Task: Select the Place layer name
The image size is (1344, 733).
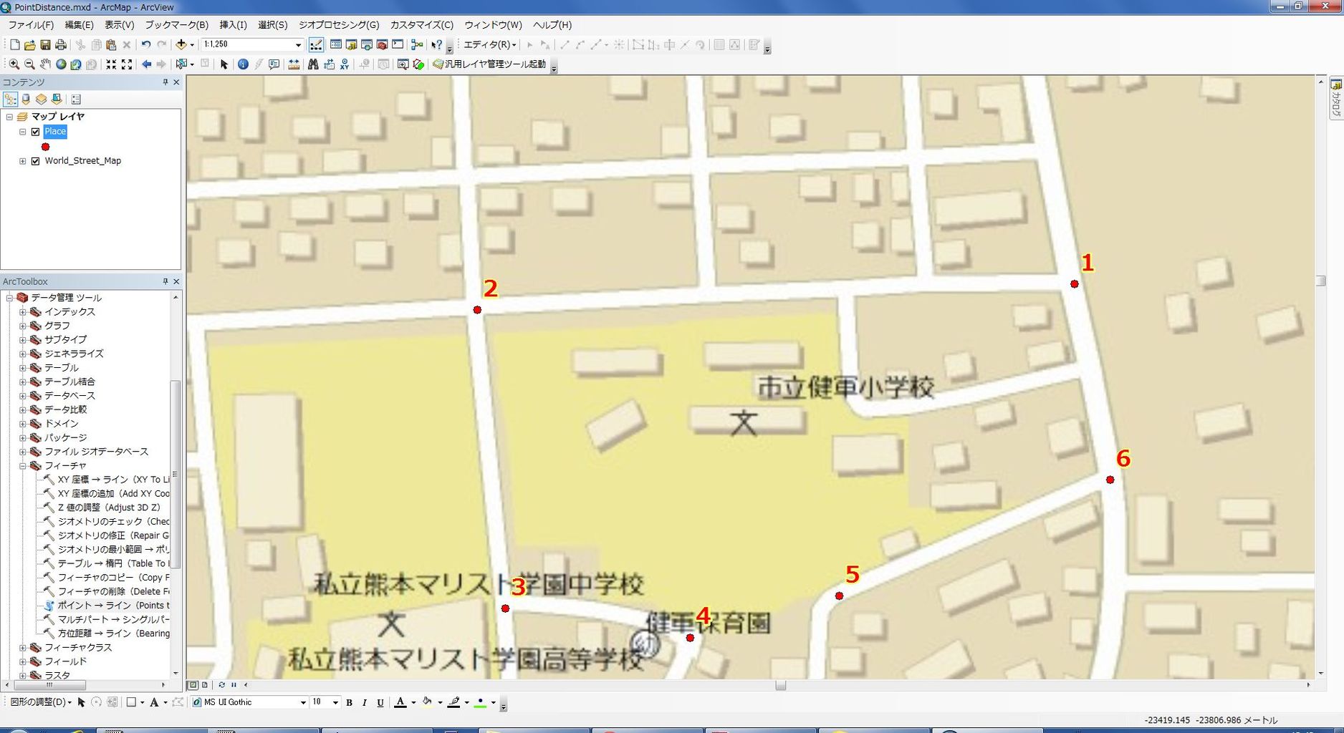Action: click(x=55, y=132)
